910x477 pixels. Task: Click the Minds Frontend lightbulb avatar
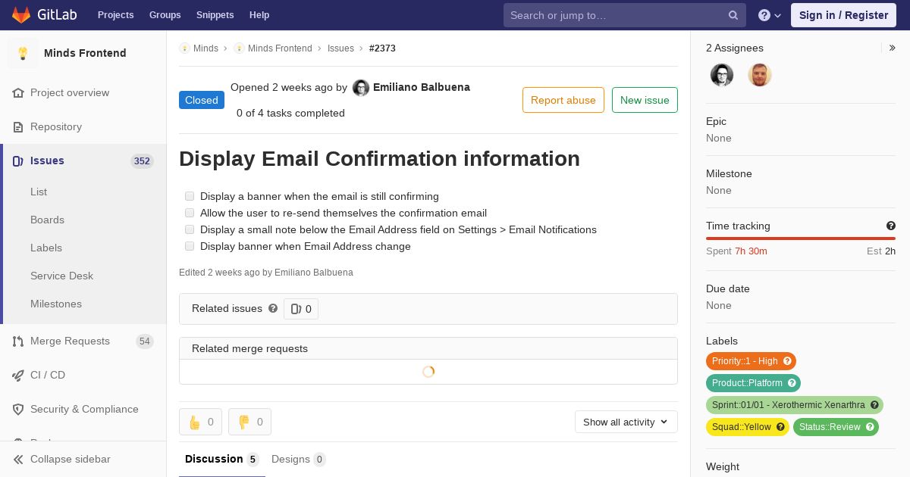23,53
